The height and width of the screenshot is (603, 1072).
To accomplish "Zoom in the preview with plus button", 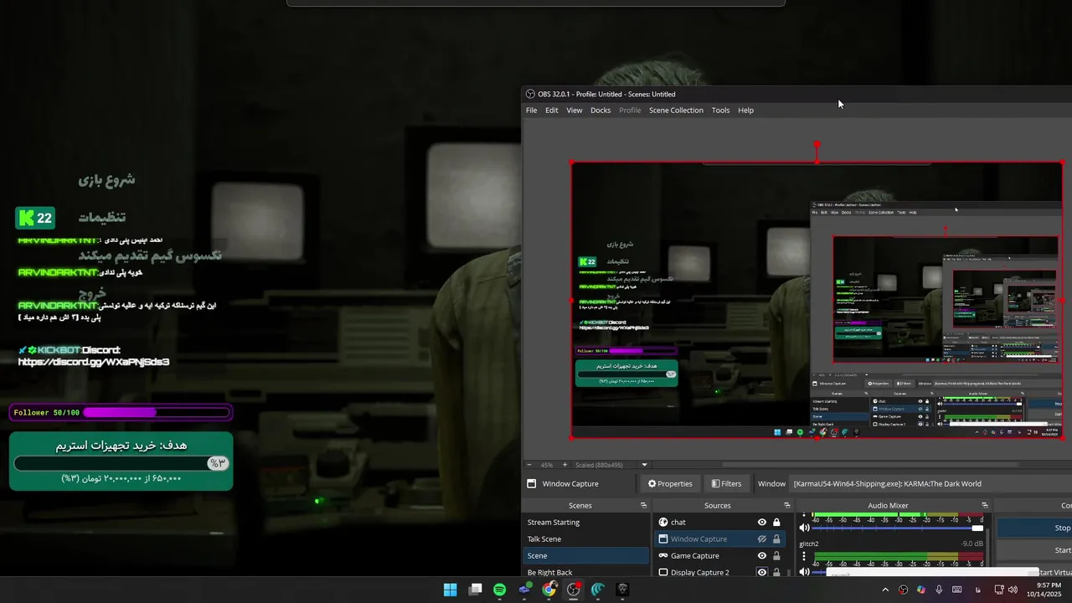I will (564, 465).
